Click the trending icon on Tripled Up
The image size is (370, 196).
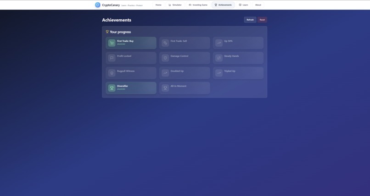tap(219, 73)
